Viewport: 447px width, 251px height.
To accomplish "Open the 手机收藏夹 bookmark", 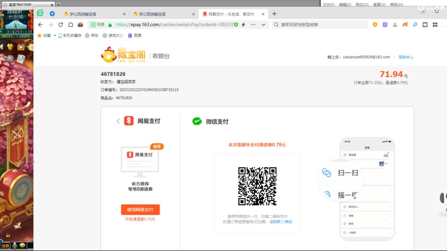I will [70, 36].
